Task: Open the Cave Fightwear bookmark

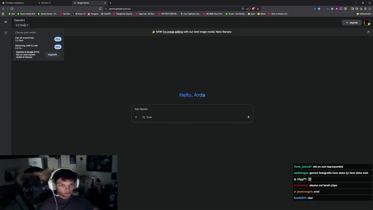Action: coord(191,14)
